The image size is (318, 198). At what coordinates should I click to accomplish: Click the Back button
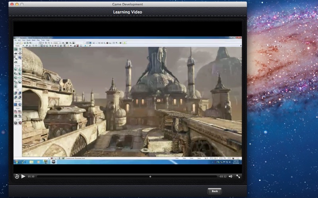point(215,191)
